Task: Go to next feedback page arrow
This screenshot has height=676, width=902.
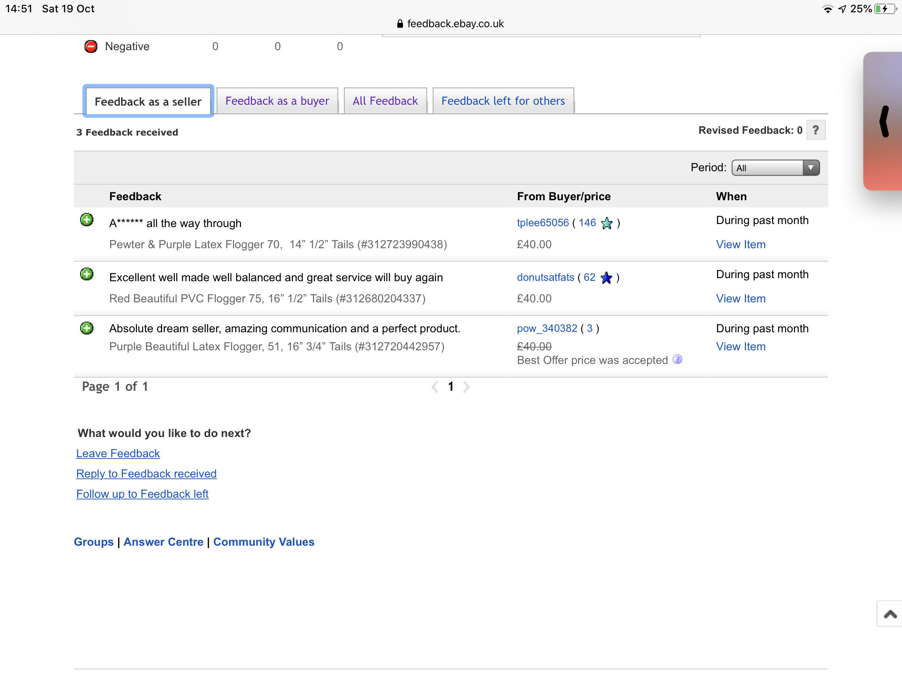Action: click(466, 387)
